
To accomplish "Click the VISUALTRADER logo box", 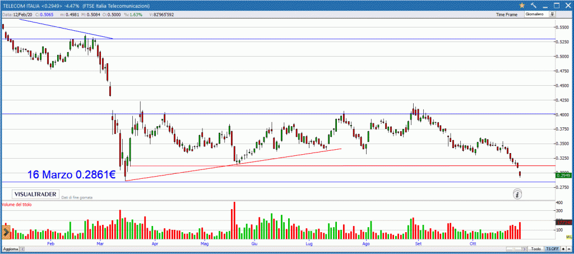I will 35,194.
